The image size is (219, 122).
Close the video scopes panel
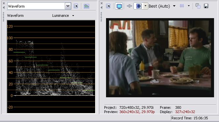(x=4, y=3)
